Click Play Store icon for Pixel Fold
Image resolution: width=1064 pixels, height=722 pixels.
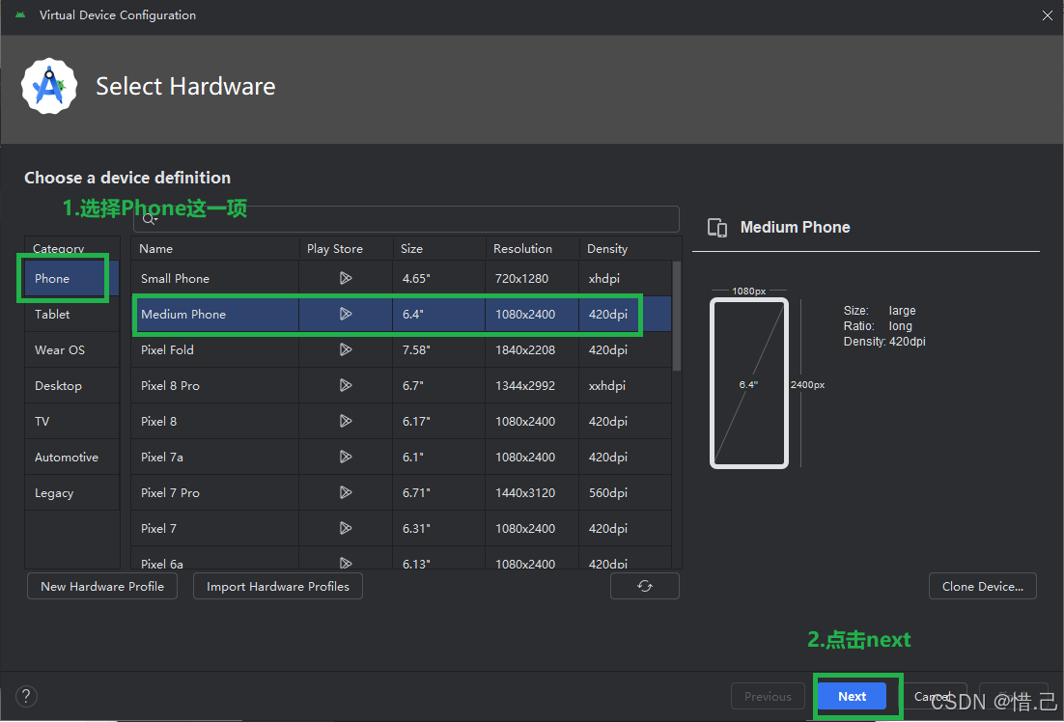(346, 349)
